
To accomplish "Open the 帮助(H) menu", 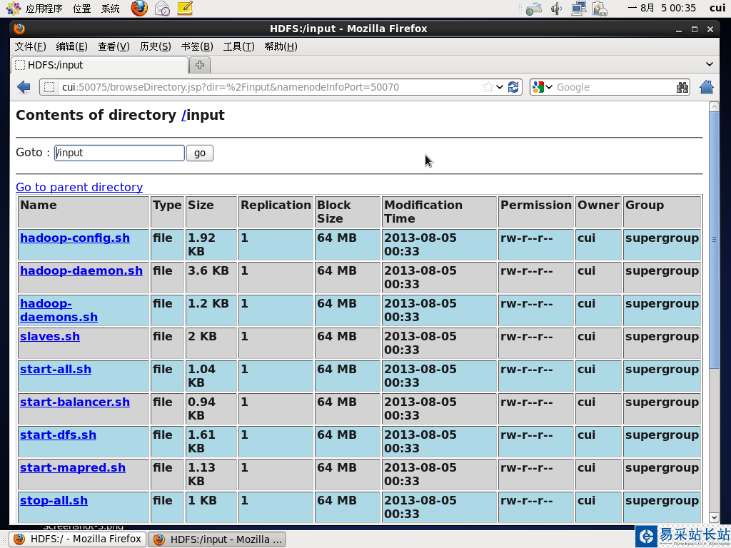I will click(281, 46).
